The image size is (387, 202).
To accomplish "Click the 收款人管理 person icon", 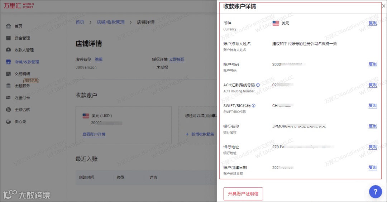I will (x=8, y=50).
